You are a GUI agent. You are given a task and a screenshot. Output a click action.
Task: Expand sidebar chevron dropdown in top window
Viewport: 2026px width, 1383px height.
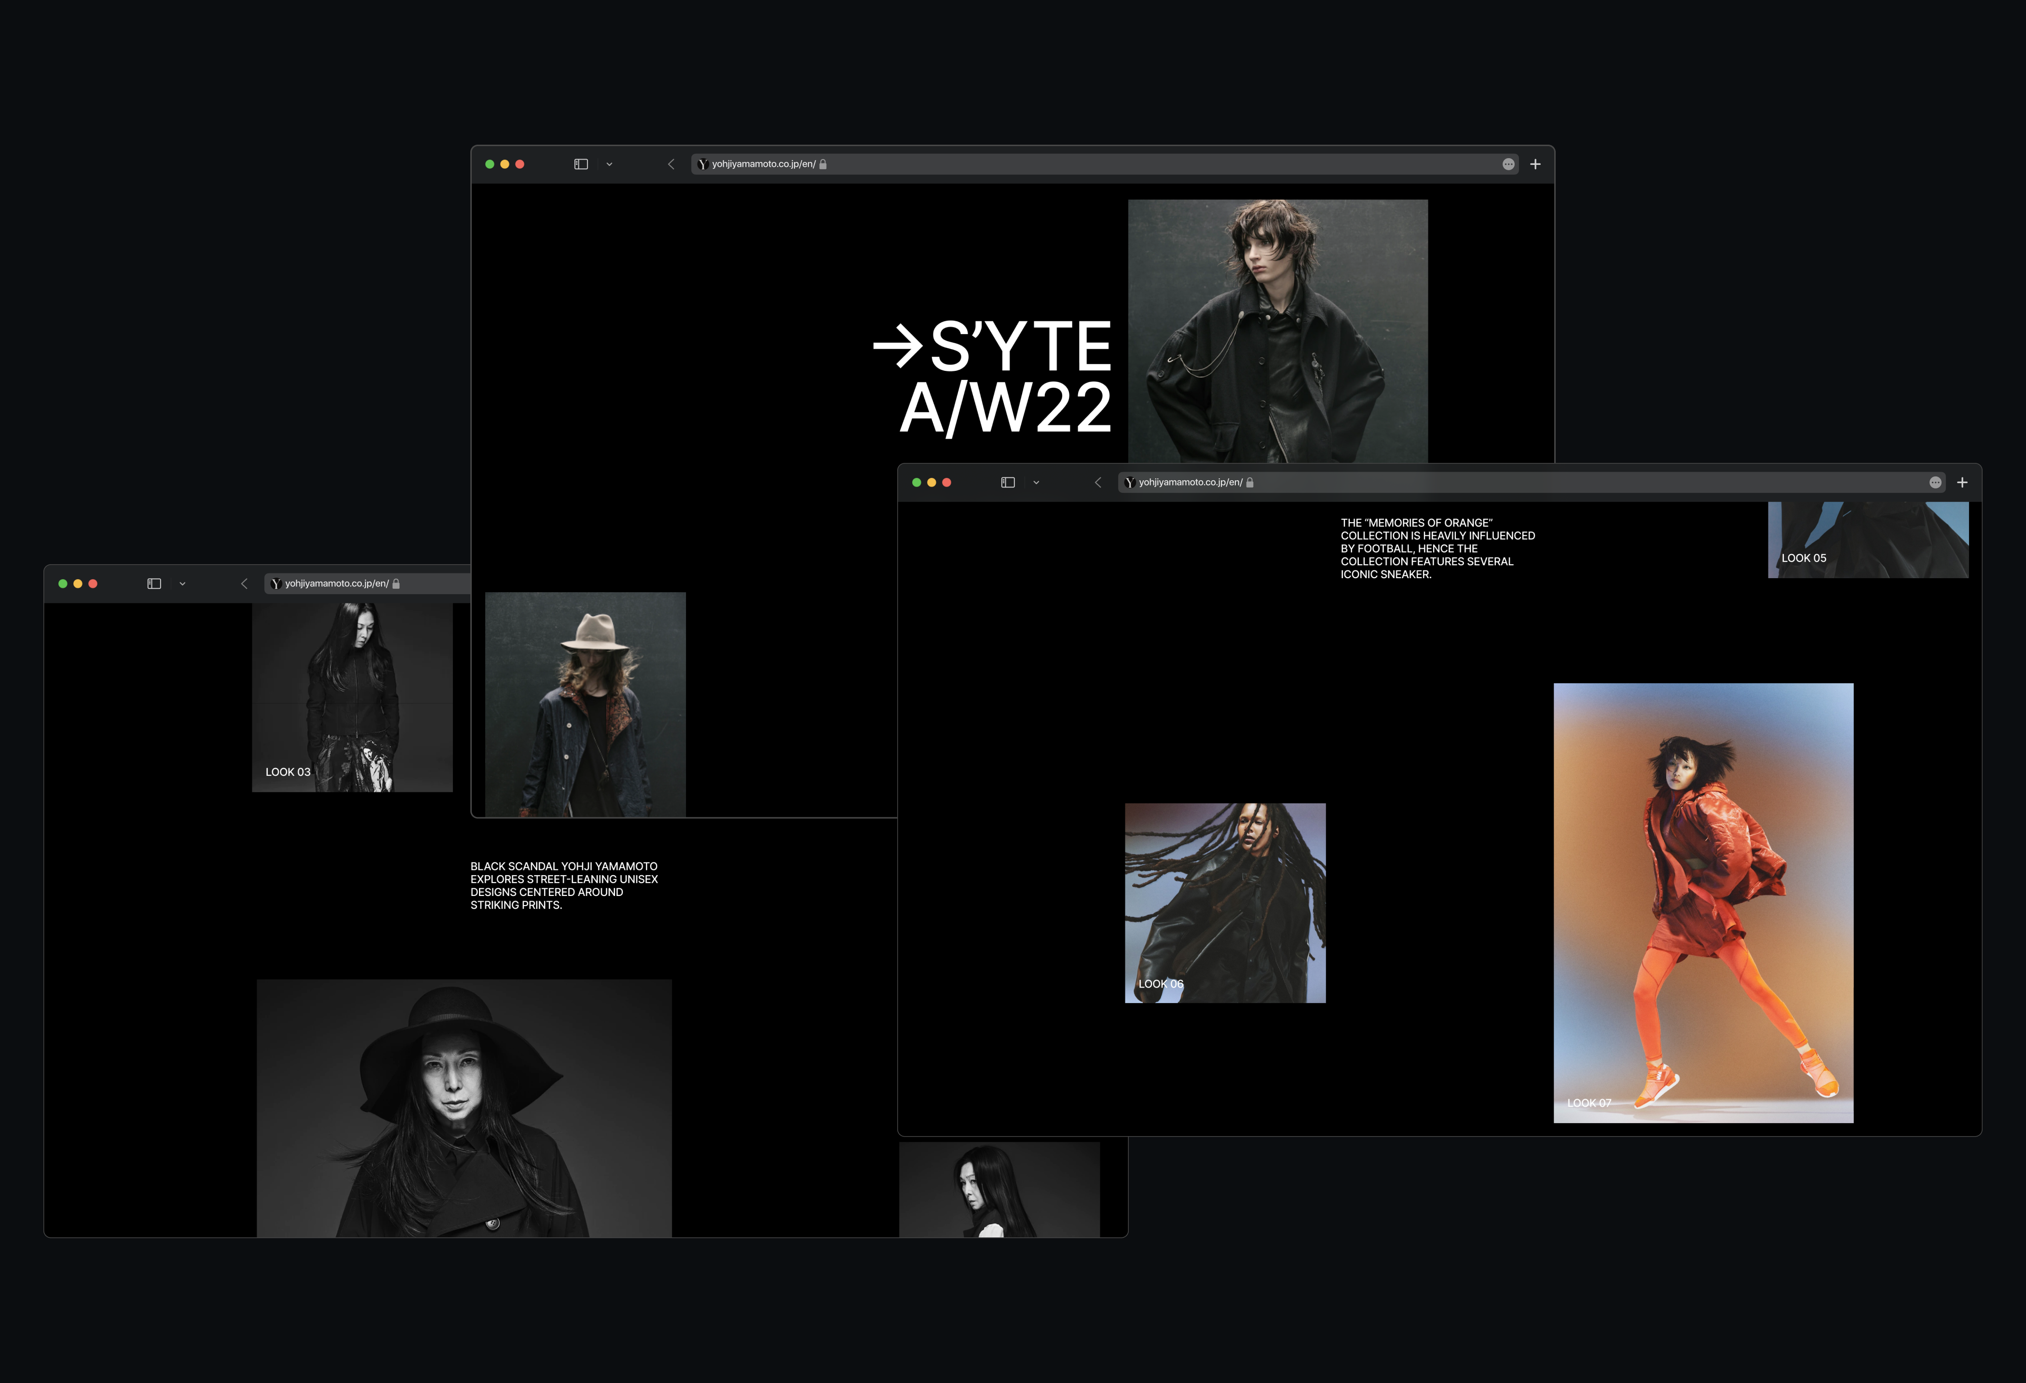(x=609, y=164)
